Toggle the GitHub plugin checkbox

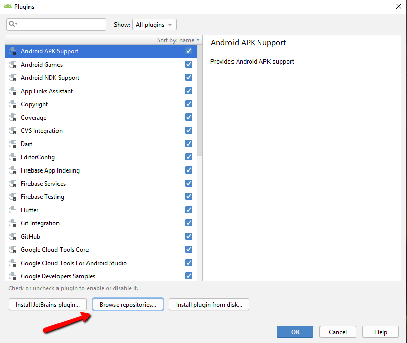tap(189, 236)
